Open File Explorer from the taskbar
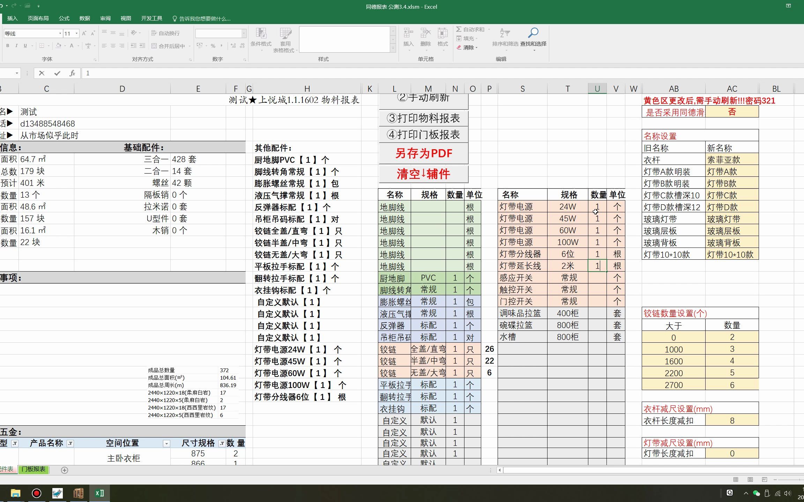804x502 pixels. (15, 493)
